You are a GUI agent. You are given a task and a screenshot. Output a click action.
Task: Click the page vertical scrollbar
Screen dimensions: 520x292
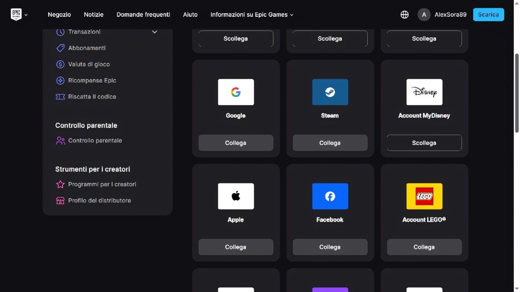[x=517, y=92]
